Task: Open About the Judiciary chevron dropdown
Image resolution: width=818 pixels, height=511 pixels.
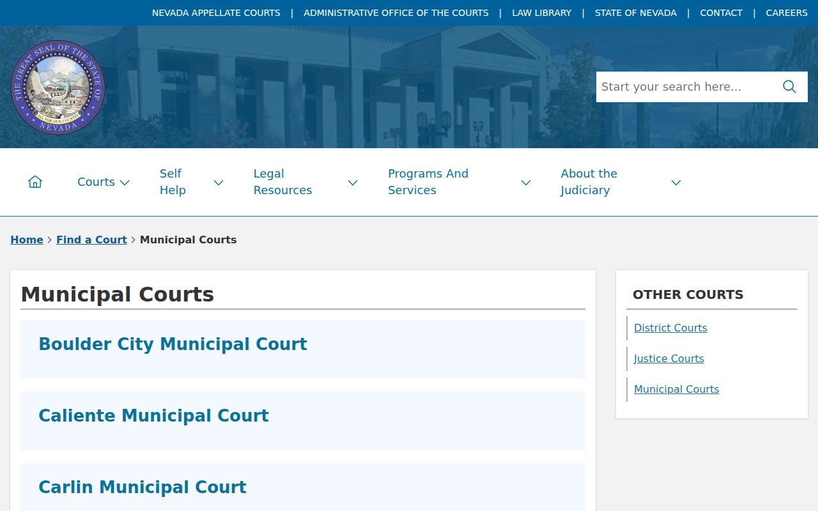Action: (x=676, y=183)
